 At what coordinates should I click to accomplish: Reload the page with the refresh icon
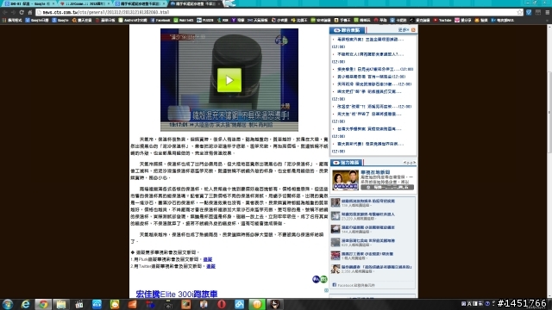point(22,12)
